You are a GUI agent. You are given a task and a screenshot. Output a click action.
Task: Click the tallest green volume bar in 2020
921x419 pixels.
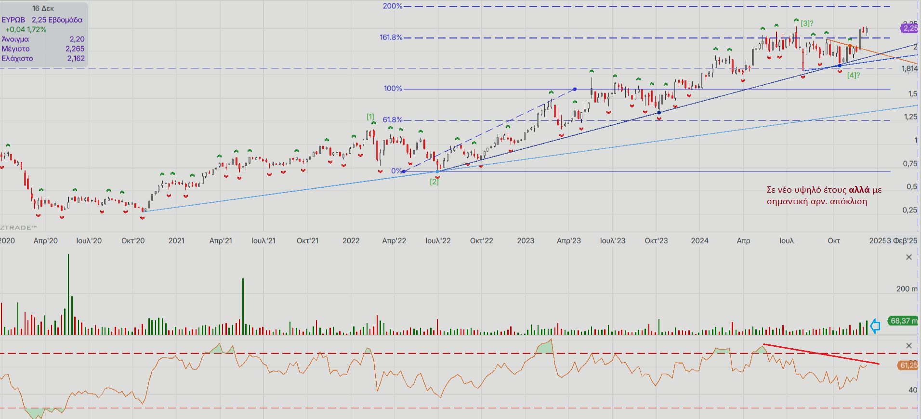(x=68, y=295)
